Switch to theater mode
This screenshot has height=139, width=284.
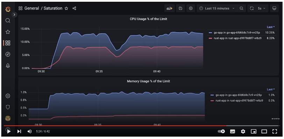264,131
